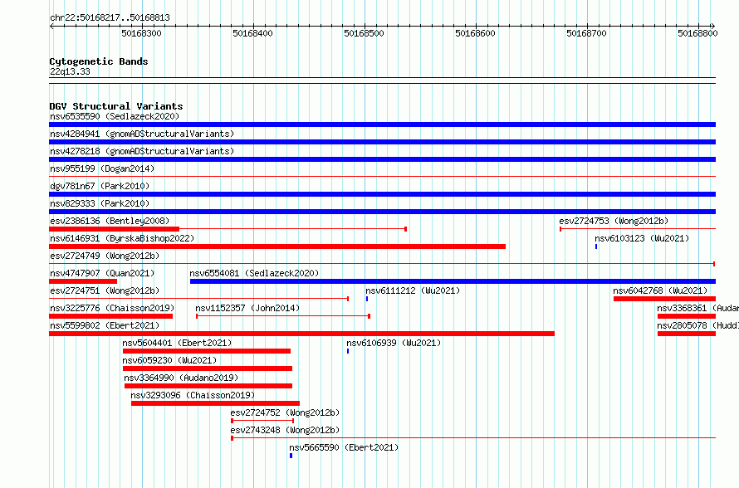Click the 50168600 ruler position
The width and height of the screenshot is (739, 488).
coord(475,33)
